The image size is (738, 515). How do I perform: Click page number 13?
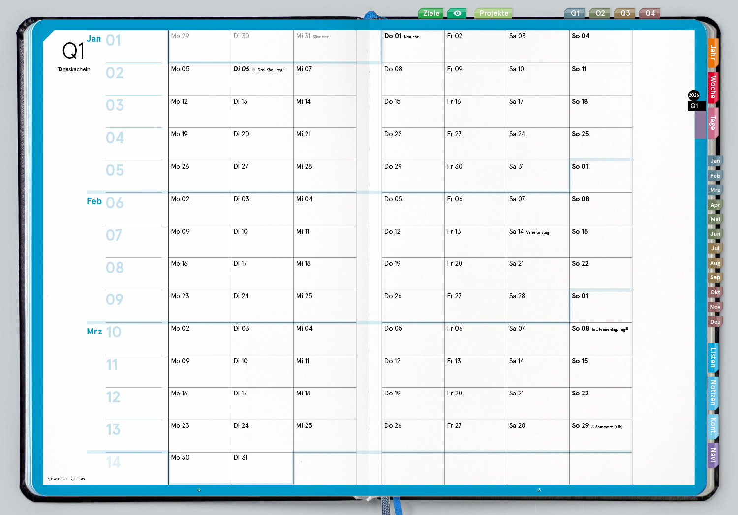pyautogui.click(x=539, y=490)
